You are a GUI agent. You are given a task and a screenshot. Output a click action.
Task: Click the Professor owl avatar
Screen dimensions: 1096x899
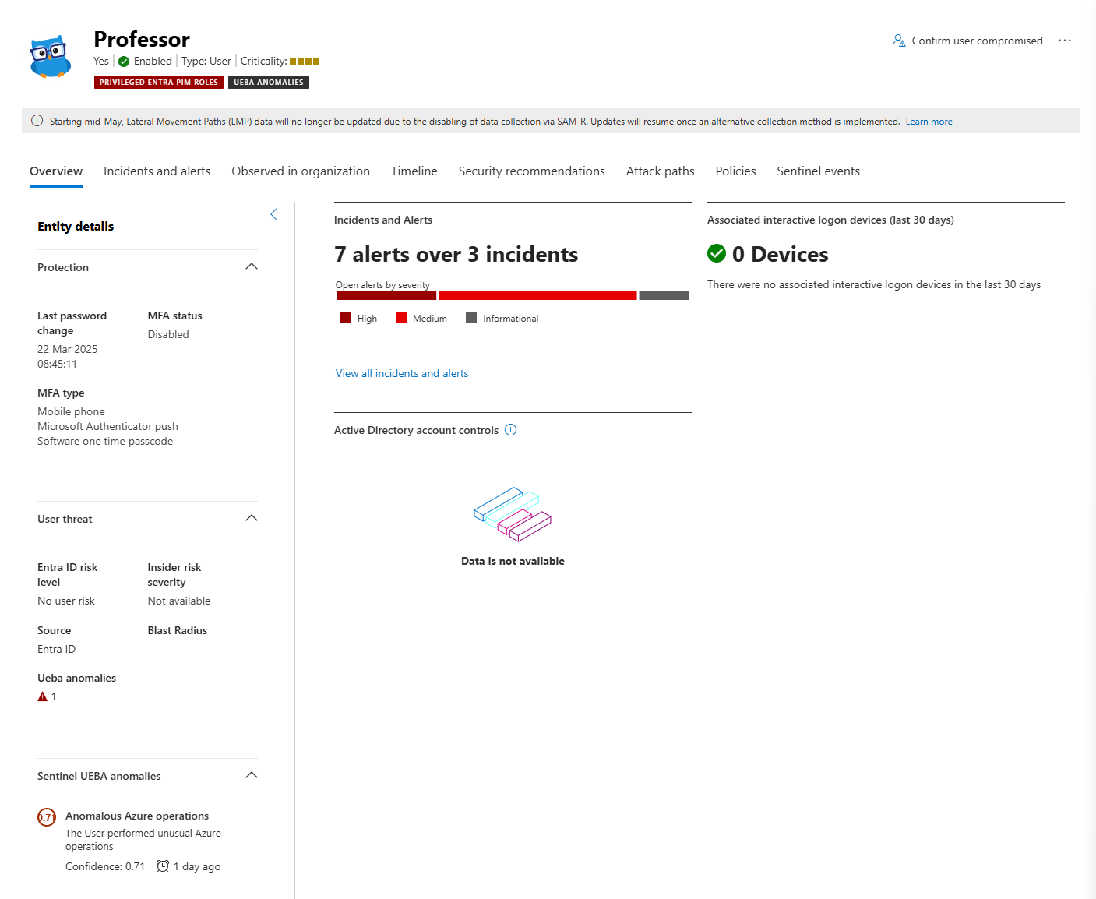pyautogui.click(x=51, y=57)
